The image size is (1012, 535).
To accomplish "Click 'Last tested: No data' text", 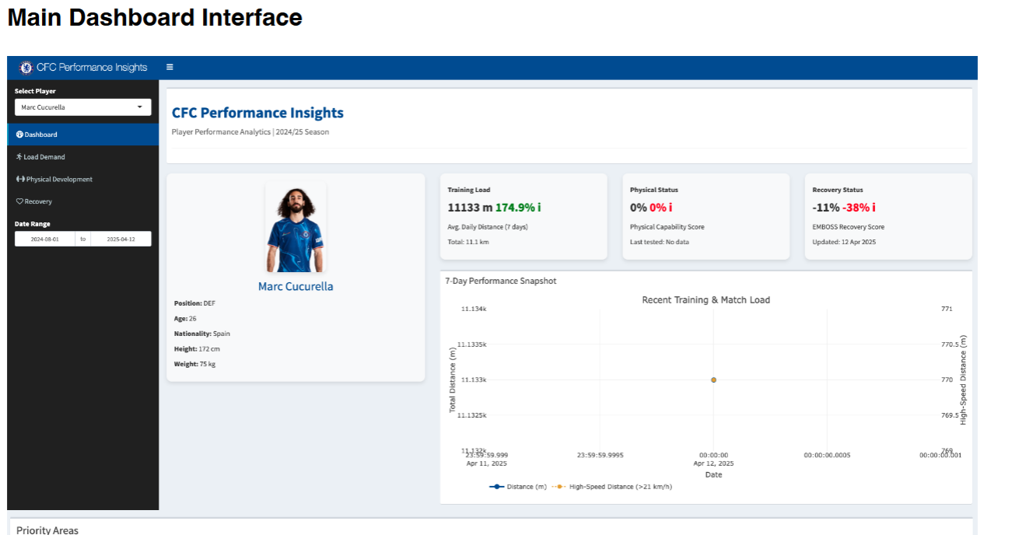I will [x=660, y=242].
